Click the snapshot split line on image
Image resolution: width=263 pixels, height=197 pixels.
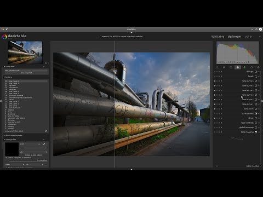115,104
